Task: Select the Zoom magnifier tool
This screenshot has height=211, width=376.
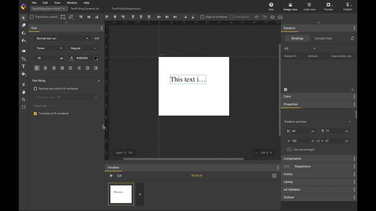Action: [23, 100]
